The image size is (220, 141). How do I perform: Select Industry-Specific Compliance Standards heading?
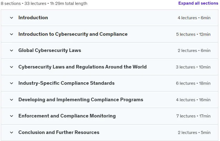point(66,83)
